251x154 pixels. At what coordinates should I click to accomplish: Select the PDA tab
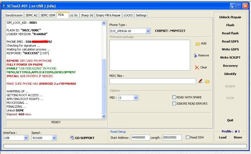point(63,15)
